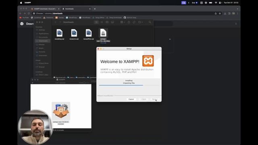
Task: Reload the Chrome page
Action: [x=29, y=13]
